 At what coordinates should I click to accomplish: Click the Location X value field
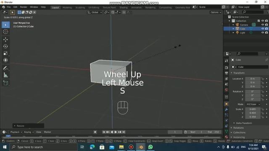253,79
